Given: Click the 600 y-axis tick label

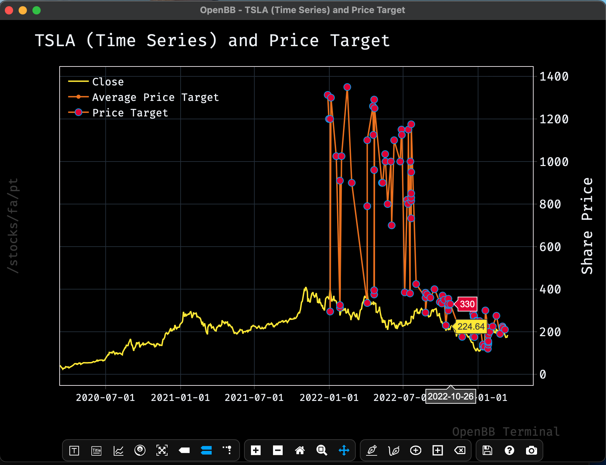Looking at the screenshot, I should point(550,247).
